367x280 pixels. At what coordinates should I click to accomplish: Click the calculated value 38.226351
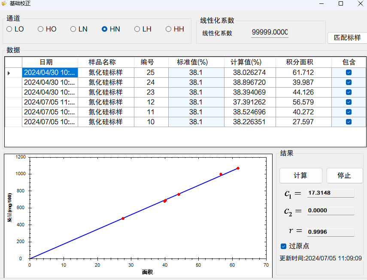[250, 122]
